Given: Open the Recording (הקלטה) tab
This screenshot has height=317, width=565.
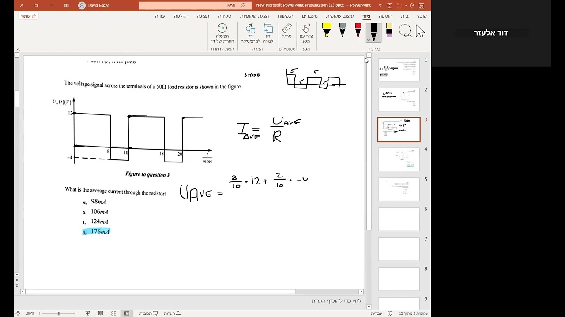Looking at the screenshot, I should pos(181,16).
